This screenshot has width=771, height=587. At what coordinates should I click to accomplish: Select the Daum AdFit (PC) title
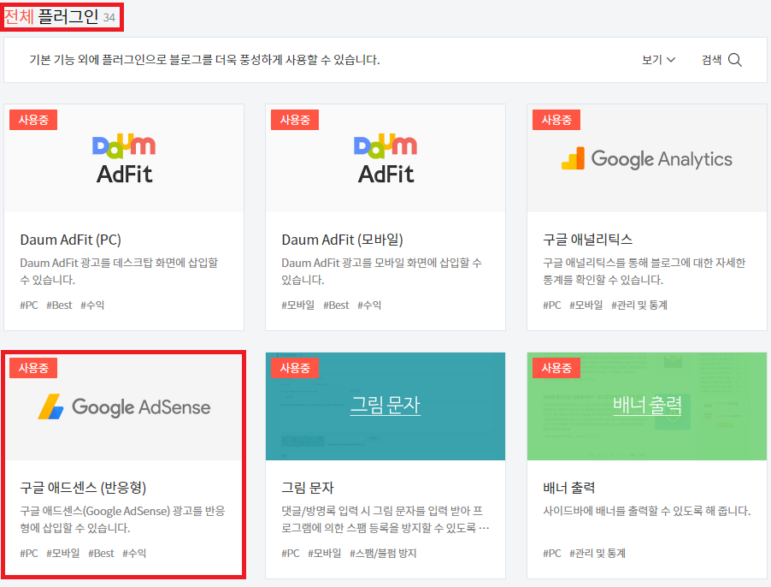[x=70, y=240]
